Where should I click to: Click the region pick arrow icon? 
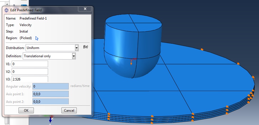click(37, 38)
